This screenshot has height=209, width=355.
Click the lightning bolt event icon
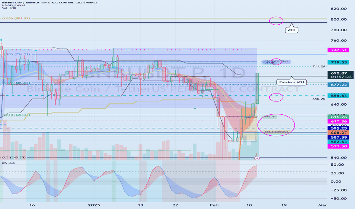257,158
